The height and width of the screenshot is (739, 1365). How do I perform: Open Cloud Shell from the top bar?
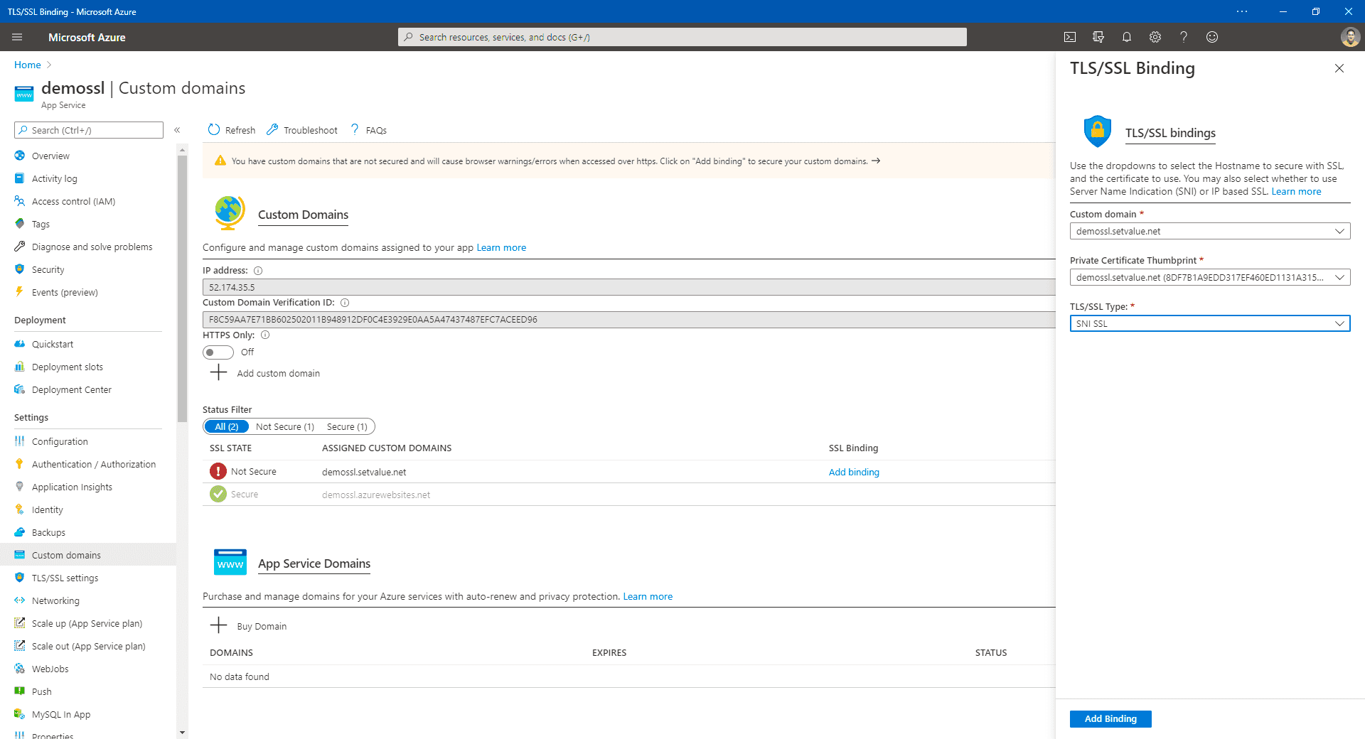coord(1070,37)
